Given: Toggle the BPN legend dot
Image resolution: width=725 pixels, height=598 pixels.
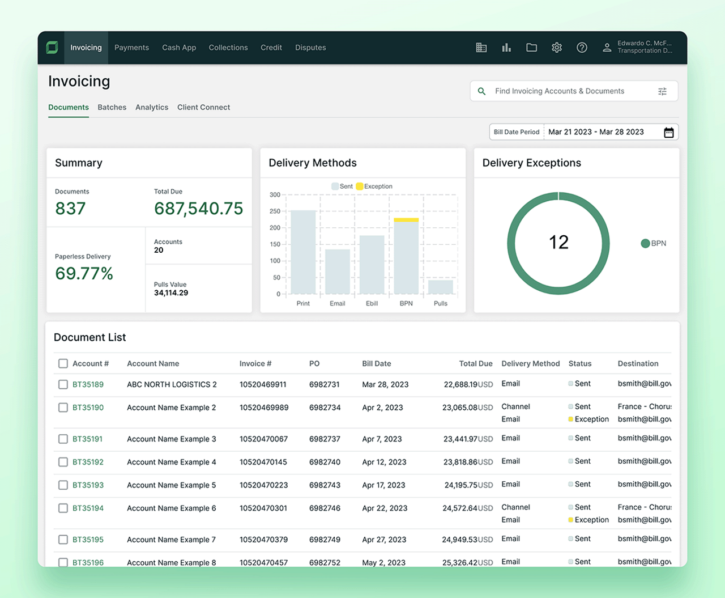Looking at the screenshot, I should coord(645,243).
